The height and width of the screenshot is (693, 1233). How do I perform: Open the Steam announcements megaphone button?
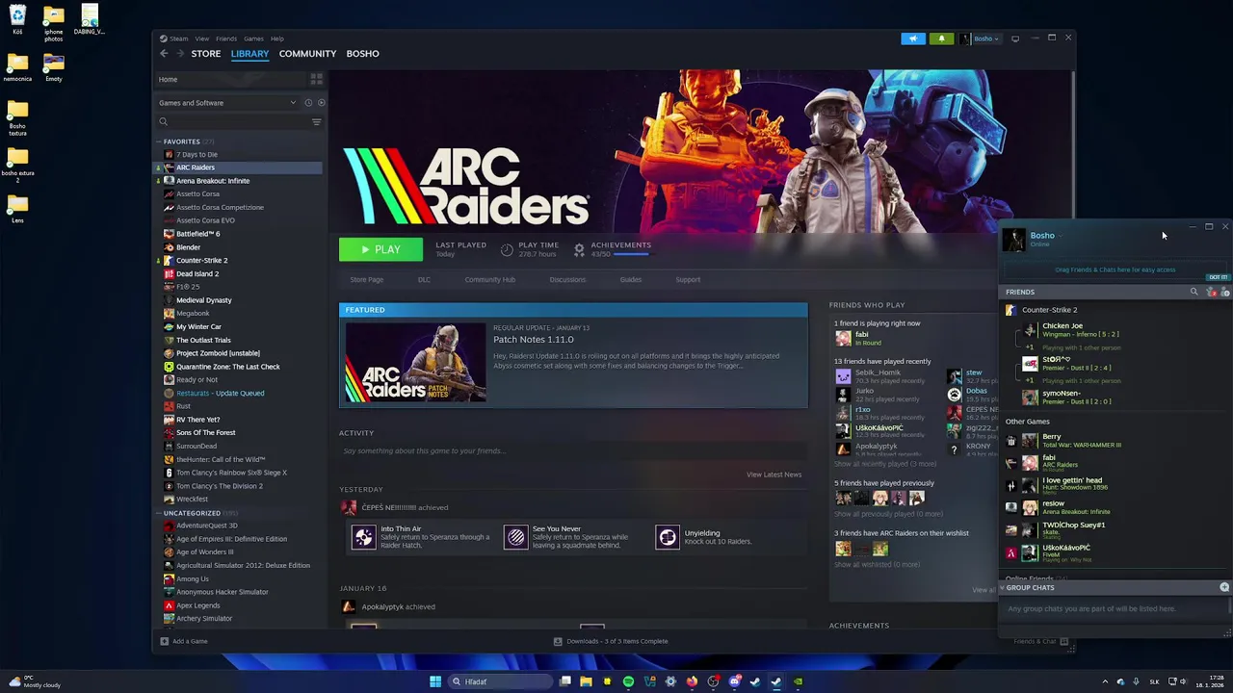[x=913, y=38]
